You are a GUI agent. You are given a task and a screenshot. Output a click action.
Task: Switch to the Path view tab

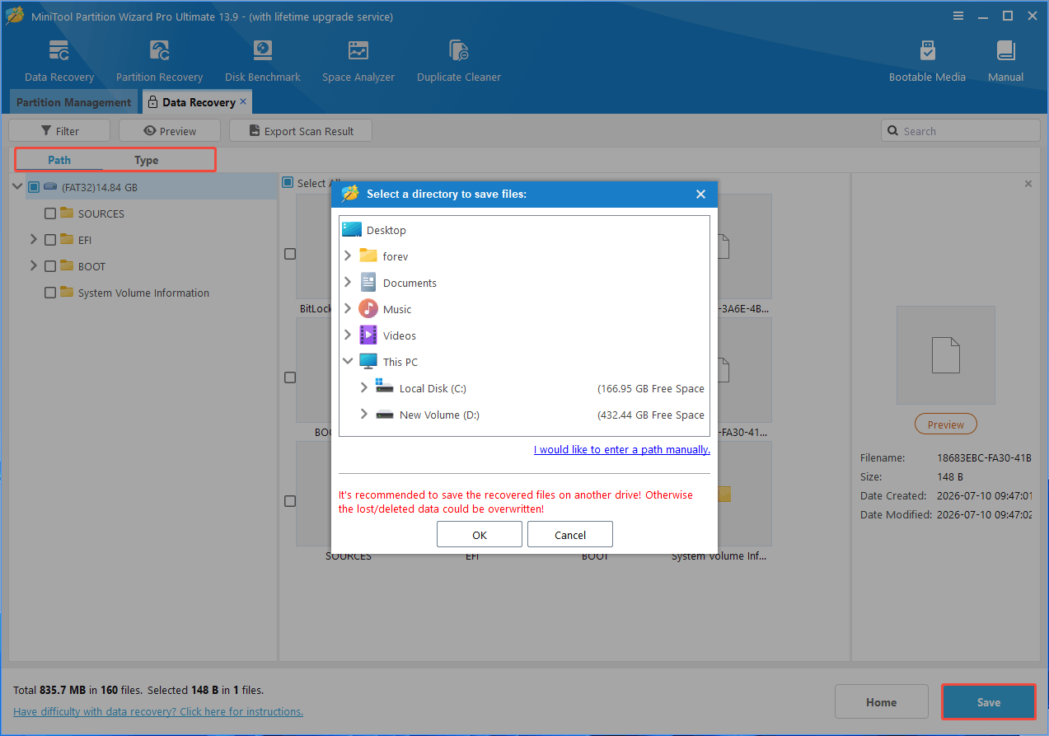(x=59, y=160)
